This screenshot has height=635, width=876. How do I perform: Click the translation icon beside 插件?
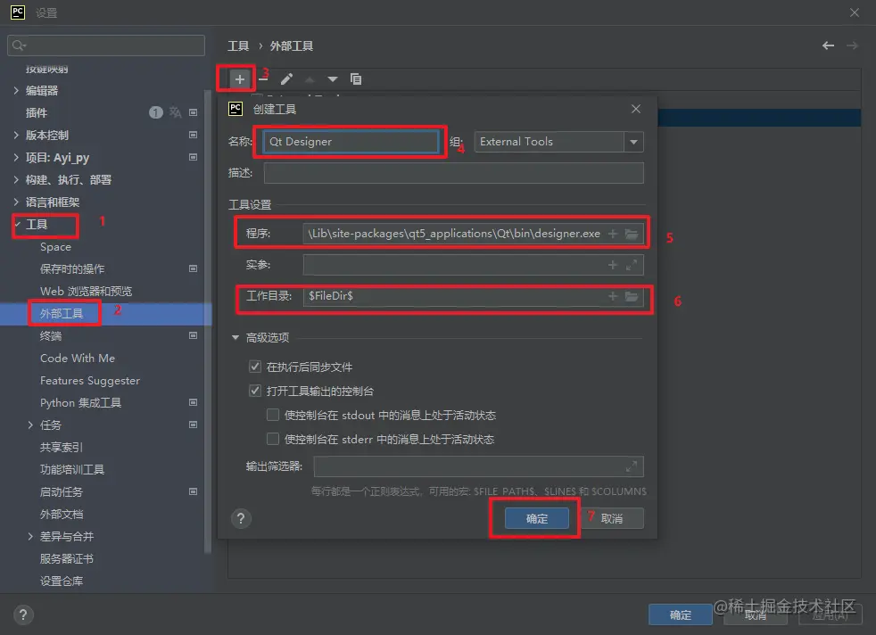pos(176,112)
